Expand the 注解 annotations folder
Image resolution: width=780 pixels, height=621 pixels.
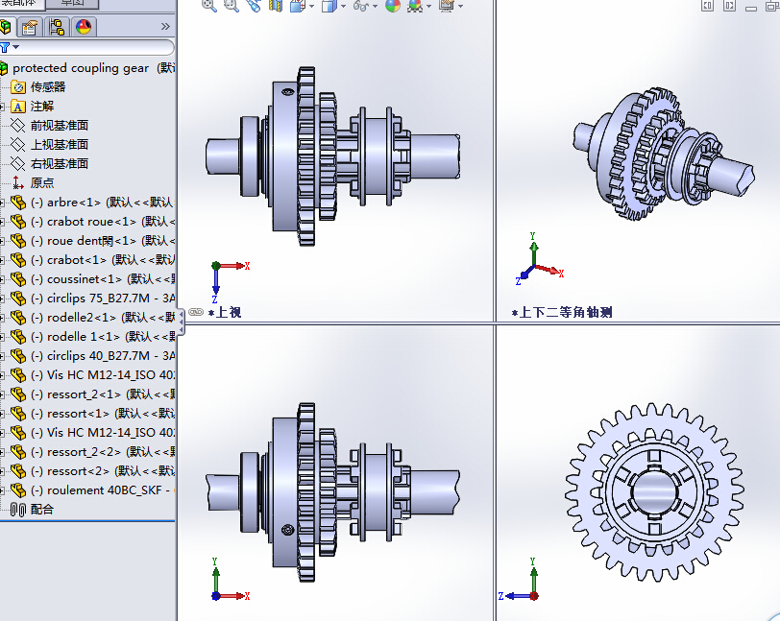tap(3, 107)
